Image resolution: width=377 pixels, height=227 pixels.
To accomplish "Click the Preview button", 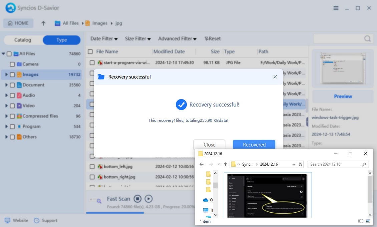I will click(x=343, y=96).
